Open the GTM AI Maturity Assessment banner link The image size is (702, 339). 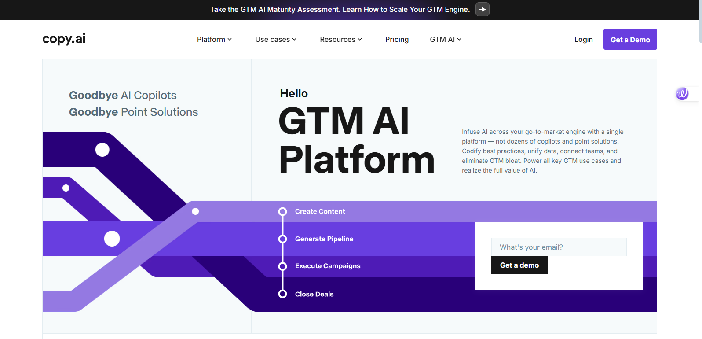(x=340, y=9)
